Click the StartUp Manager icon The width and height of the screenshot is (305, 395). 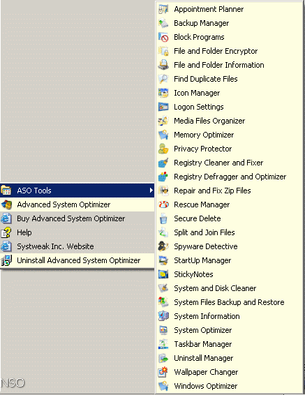163,260
